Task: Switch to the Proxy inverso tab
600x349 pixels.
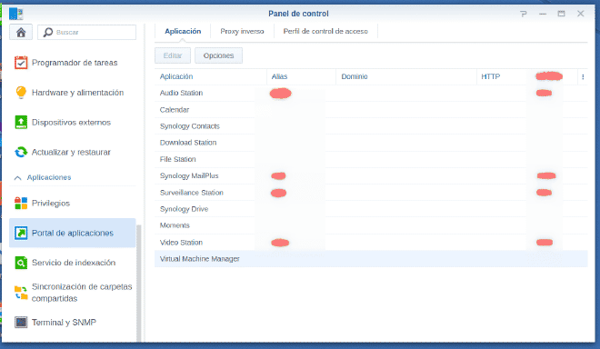Action: click(242, 32)
